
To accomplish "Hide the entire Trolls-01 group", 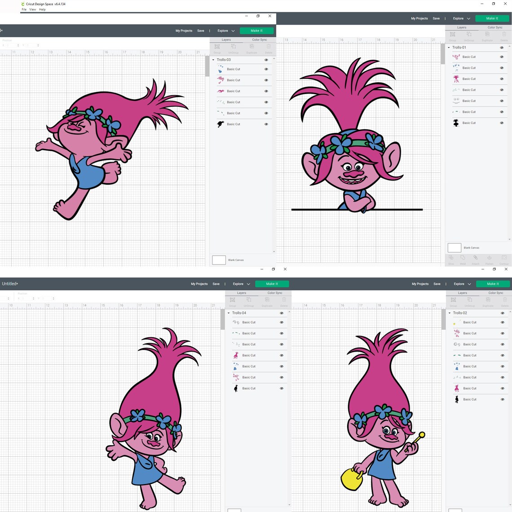I will pyautogui.click(x=502, y=48).
